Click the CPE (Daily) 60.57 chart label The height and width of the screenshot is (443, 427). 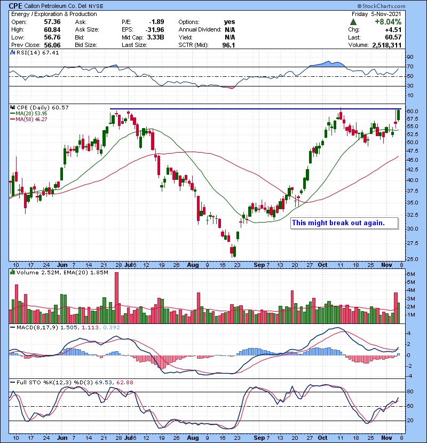pyautogui.click(x=43, y=108)
